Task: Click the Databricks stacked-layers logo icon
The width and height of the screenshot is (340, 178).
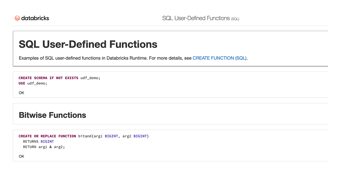Action: (x=17, y=18)
